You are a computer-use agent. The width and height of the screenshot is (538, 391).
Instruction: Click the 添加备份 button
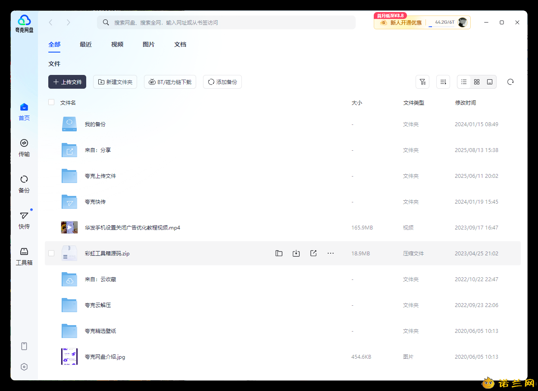[222, 82]
